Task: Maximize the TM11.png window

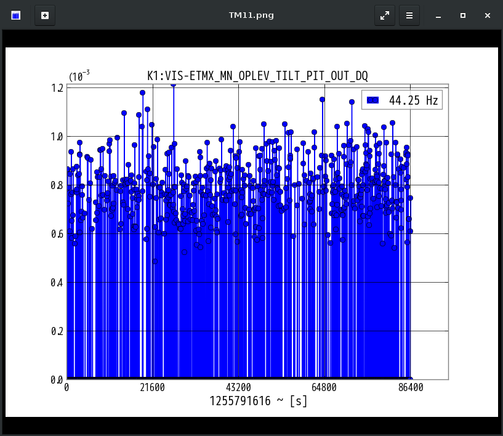Action: [463, 15]
